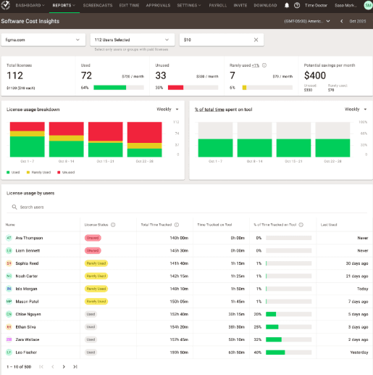Viewport: 373px width, 375px height.
Task: Click the yellow Rarely used 6% progress bar
Action: [267, 88]
